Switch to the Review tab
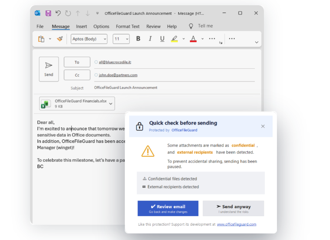 (x=153, y=27)
